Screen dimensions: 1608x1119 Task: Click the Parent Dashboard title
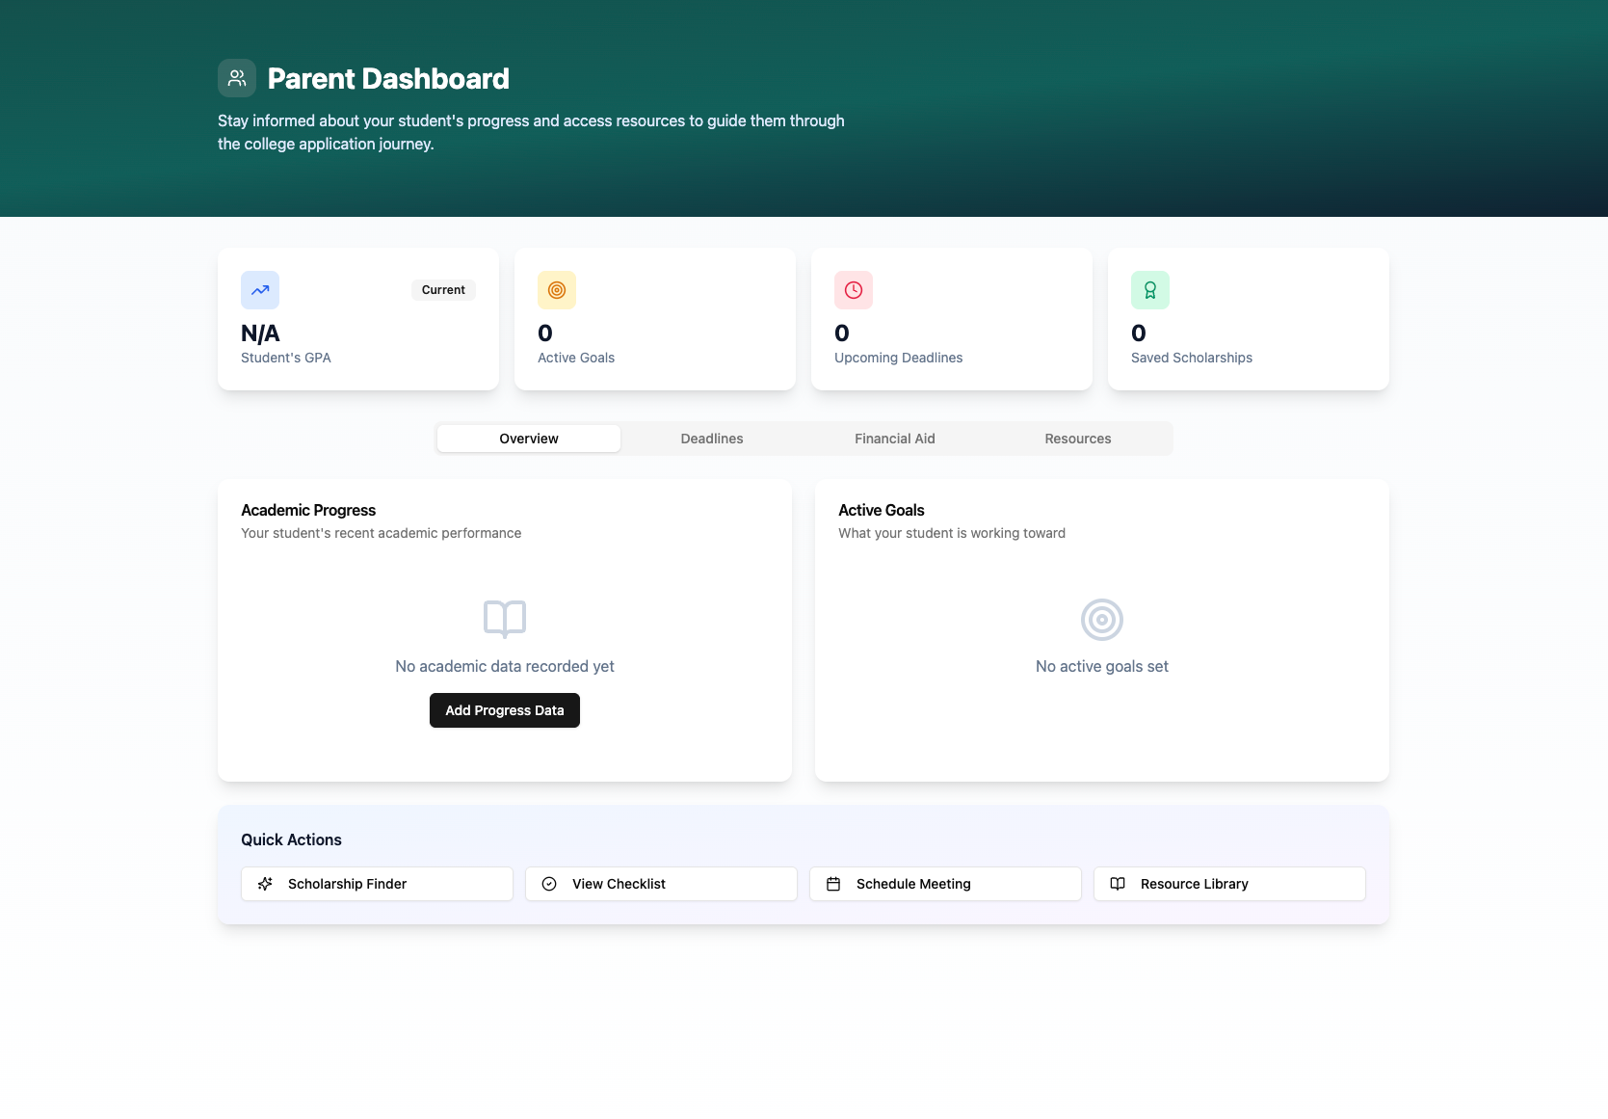388,79
